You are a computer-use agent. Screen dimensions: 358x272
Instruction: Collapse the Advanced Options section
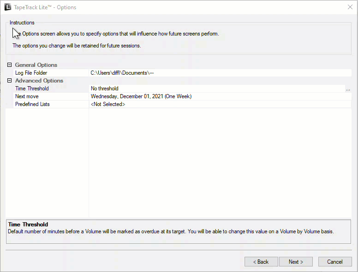coord(9,80)
